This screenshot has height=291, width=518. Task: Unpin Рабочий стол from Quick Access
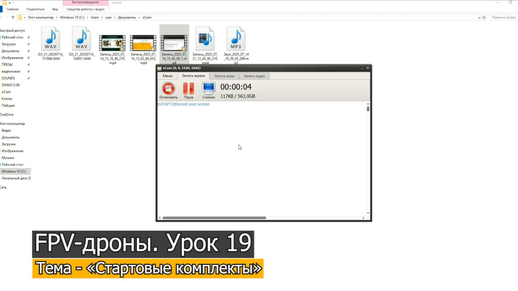28,37
